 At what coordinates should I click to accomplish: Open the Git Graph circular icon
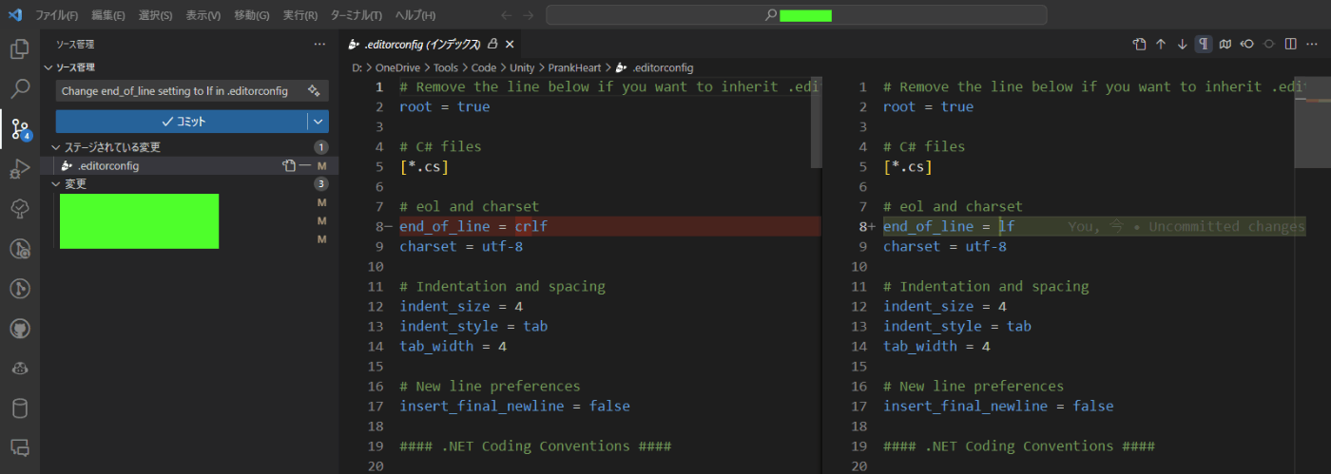[19, 289]
